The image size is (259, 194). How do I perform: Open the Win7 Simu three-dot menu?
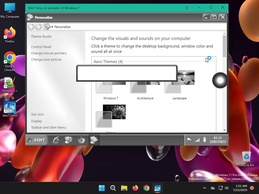pos(187,8)
